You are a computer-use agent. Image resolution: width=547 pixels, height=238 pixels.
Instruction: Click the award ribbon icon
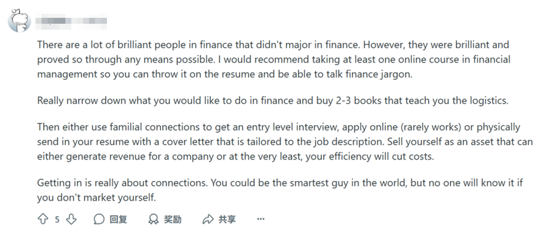153,219
